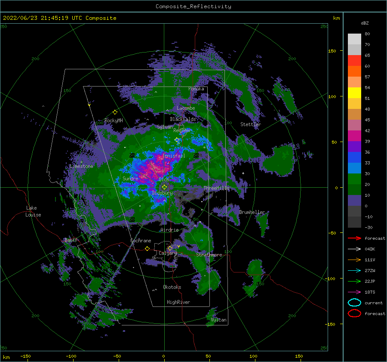Click the yellow diamond marker near RockyMH
Screen dimensions: 387x362
[115, 112]
